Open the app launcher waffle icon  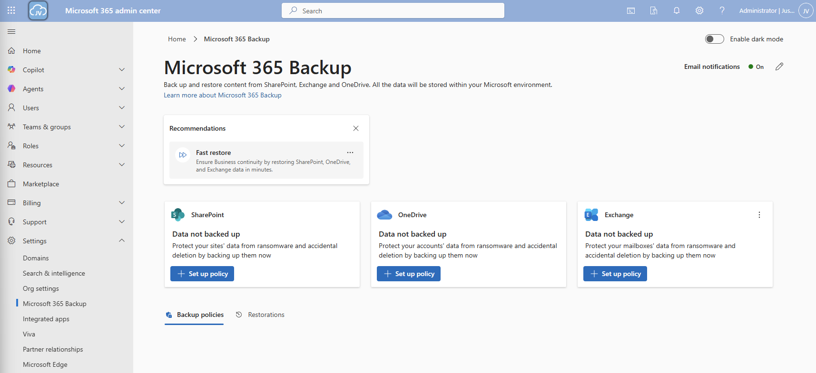tap(11, 10)
